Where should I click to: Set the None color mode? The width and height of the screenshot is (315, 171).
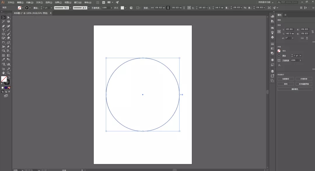click(x=9, y=88)
